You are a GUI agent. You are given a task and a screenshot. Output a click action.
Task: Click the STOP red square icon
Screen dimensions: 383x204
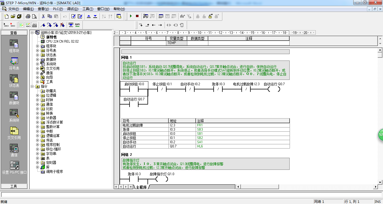pyautogui.click(x=137, y=16)
